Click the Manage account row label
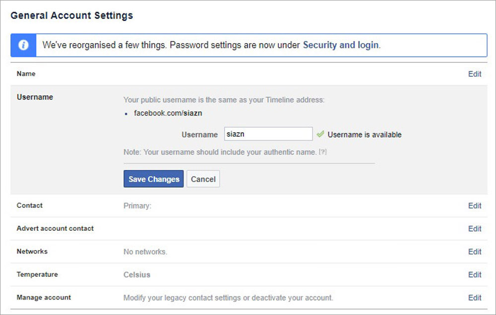This screenshot has height=315, width=496. coord(44,298)
